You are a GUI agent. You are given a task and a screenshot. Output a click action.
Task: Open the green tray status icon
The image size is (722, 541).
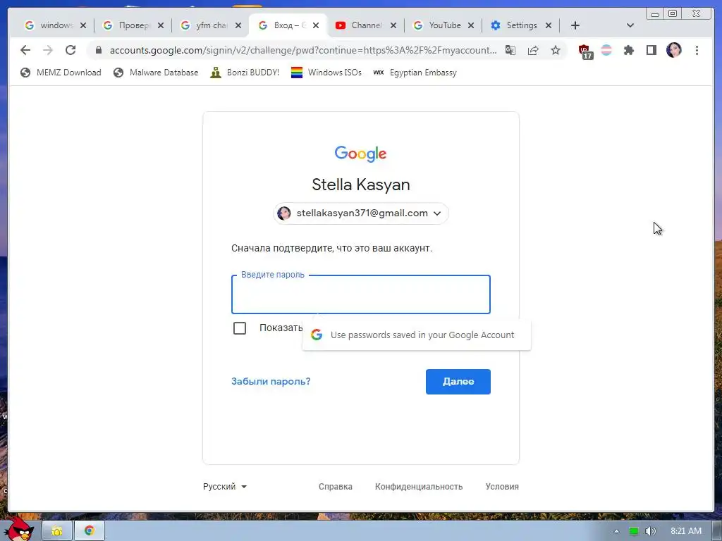point(634,531)
